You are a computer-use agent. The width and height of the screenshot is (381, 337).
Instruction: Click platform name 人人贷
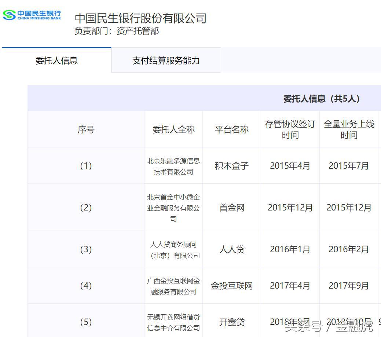point(232,249)
